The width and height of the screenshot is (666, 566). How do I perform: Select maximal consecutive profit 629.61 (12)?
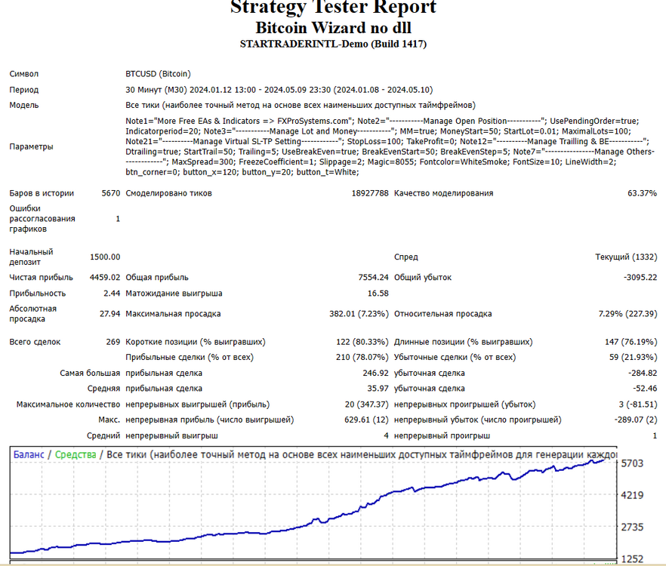point(366,420)
